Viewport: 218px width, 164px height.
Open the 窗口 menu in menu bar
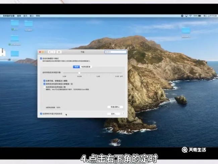pyautogui.click(x=32, y=16)
